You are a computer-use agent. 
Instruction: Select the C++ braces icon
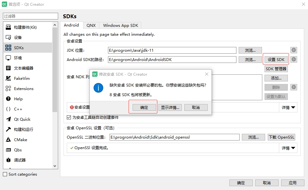click(x=8, y=109)
